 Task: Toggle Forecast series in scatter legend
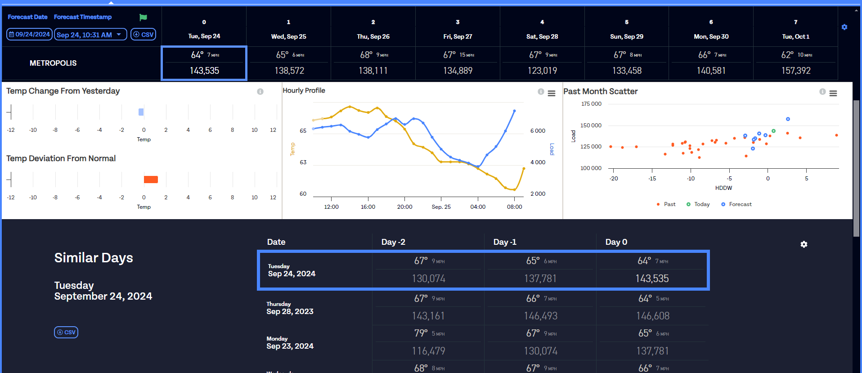click(736, 204)
